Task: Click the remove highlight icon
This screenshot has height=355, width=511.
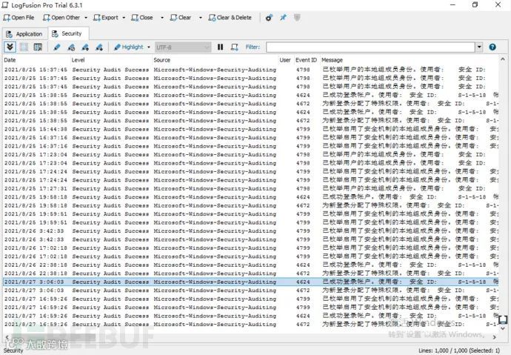Action: point(71,47)
